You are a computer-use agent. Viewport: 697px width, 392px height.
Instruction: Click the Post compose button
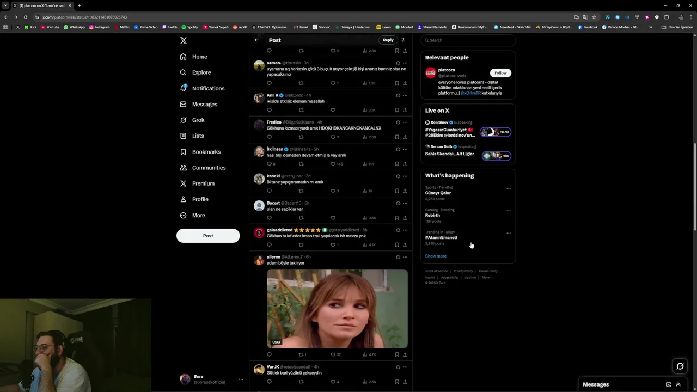tap(208, 236)
